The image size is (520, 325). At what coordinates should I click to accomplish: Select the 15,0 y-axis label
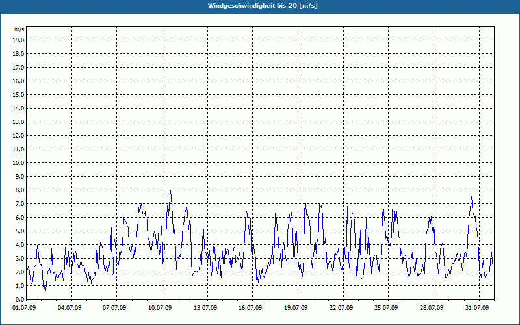18,94
